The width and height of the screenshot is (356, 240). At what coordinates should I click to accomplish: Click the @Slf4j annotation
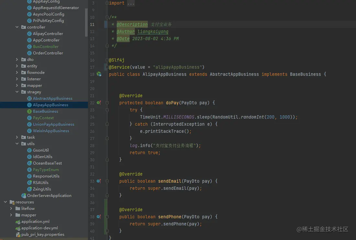point(117,60)
